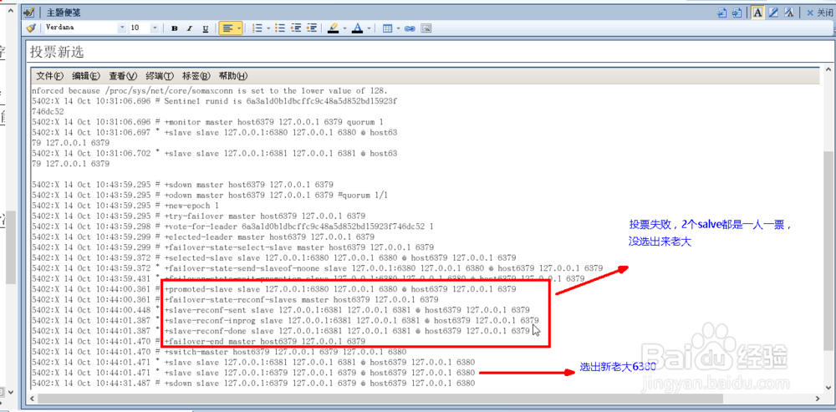The image size is (836, 412).
Task: Open the numbered list style dropdown arrow
Action: (268, 28)
